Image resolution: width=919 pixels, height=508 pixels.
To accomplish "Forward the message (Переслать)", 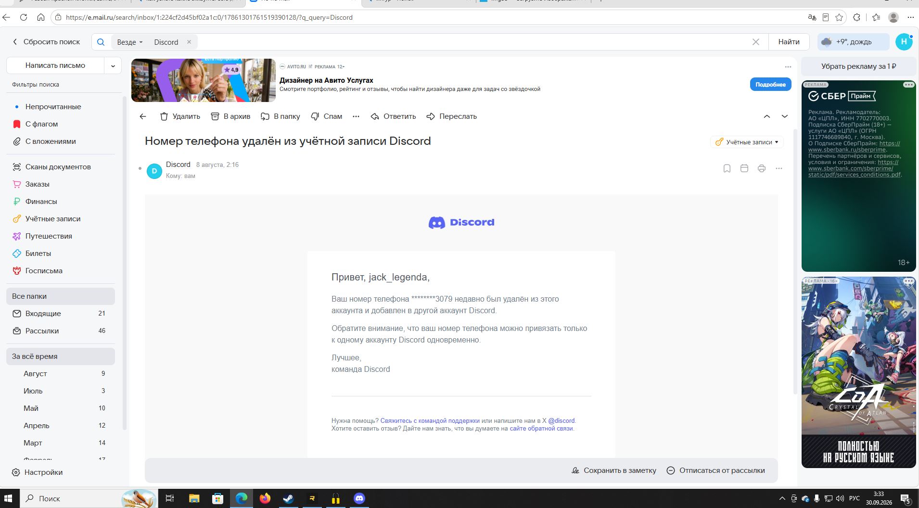I will pos(451,116).
